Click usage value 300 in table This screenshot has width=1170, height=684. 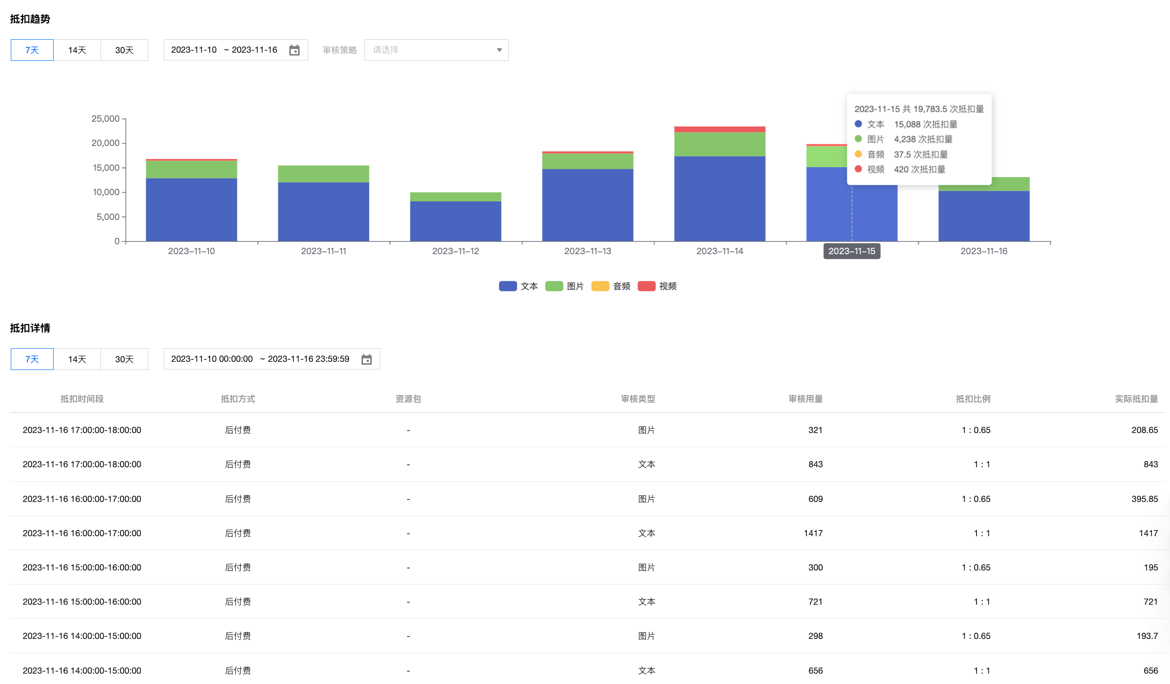click(x=815, y=568)
